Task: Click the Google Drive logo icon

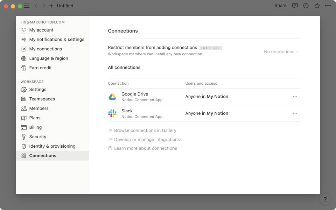Action: (x=112, y=97)
